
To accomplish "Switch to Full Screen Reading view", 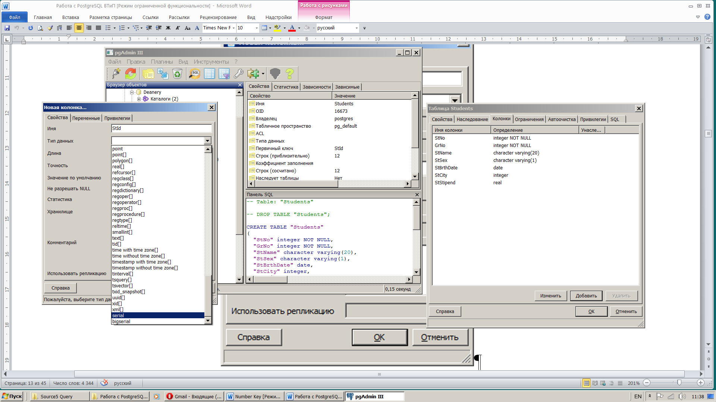I will coord(595,383).
